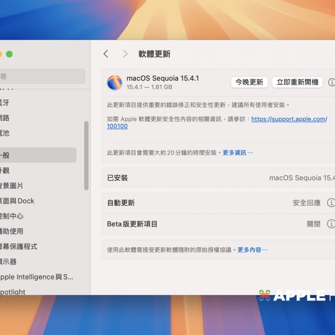Expand 更多資訊 link for install details
The height and width of the screenshot is (335, 335).
(x=238, y=153)
